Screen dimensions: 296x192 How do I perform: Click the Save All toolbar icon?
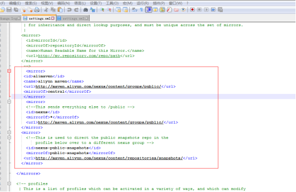[16, 10]
